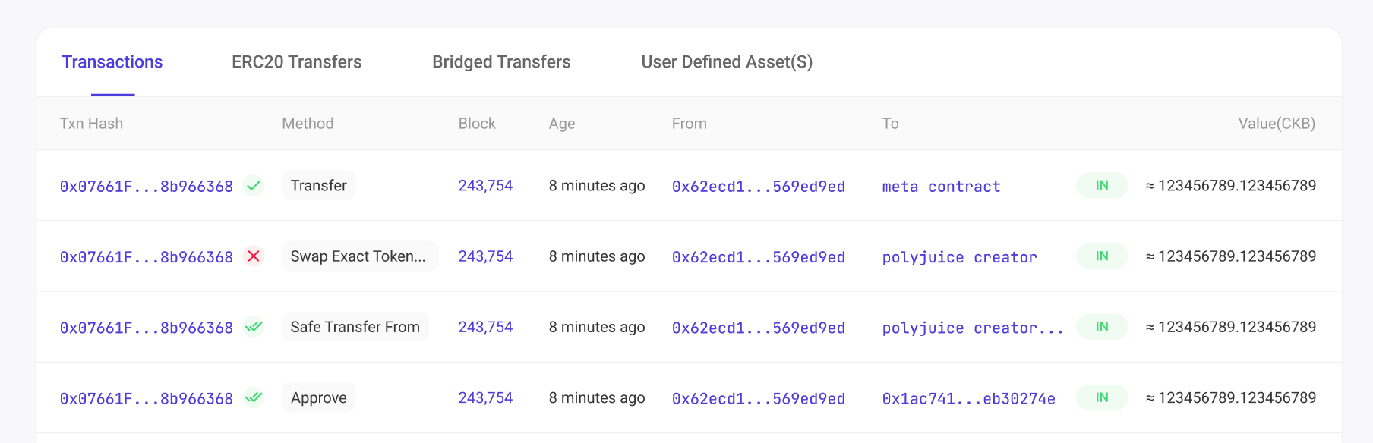This screenshot has width=1373, height=443.
Task: Open the Bridged Transfers tab
Action: pos(501,61)
